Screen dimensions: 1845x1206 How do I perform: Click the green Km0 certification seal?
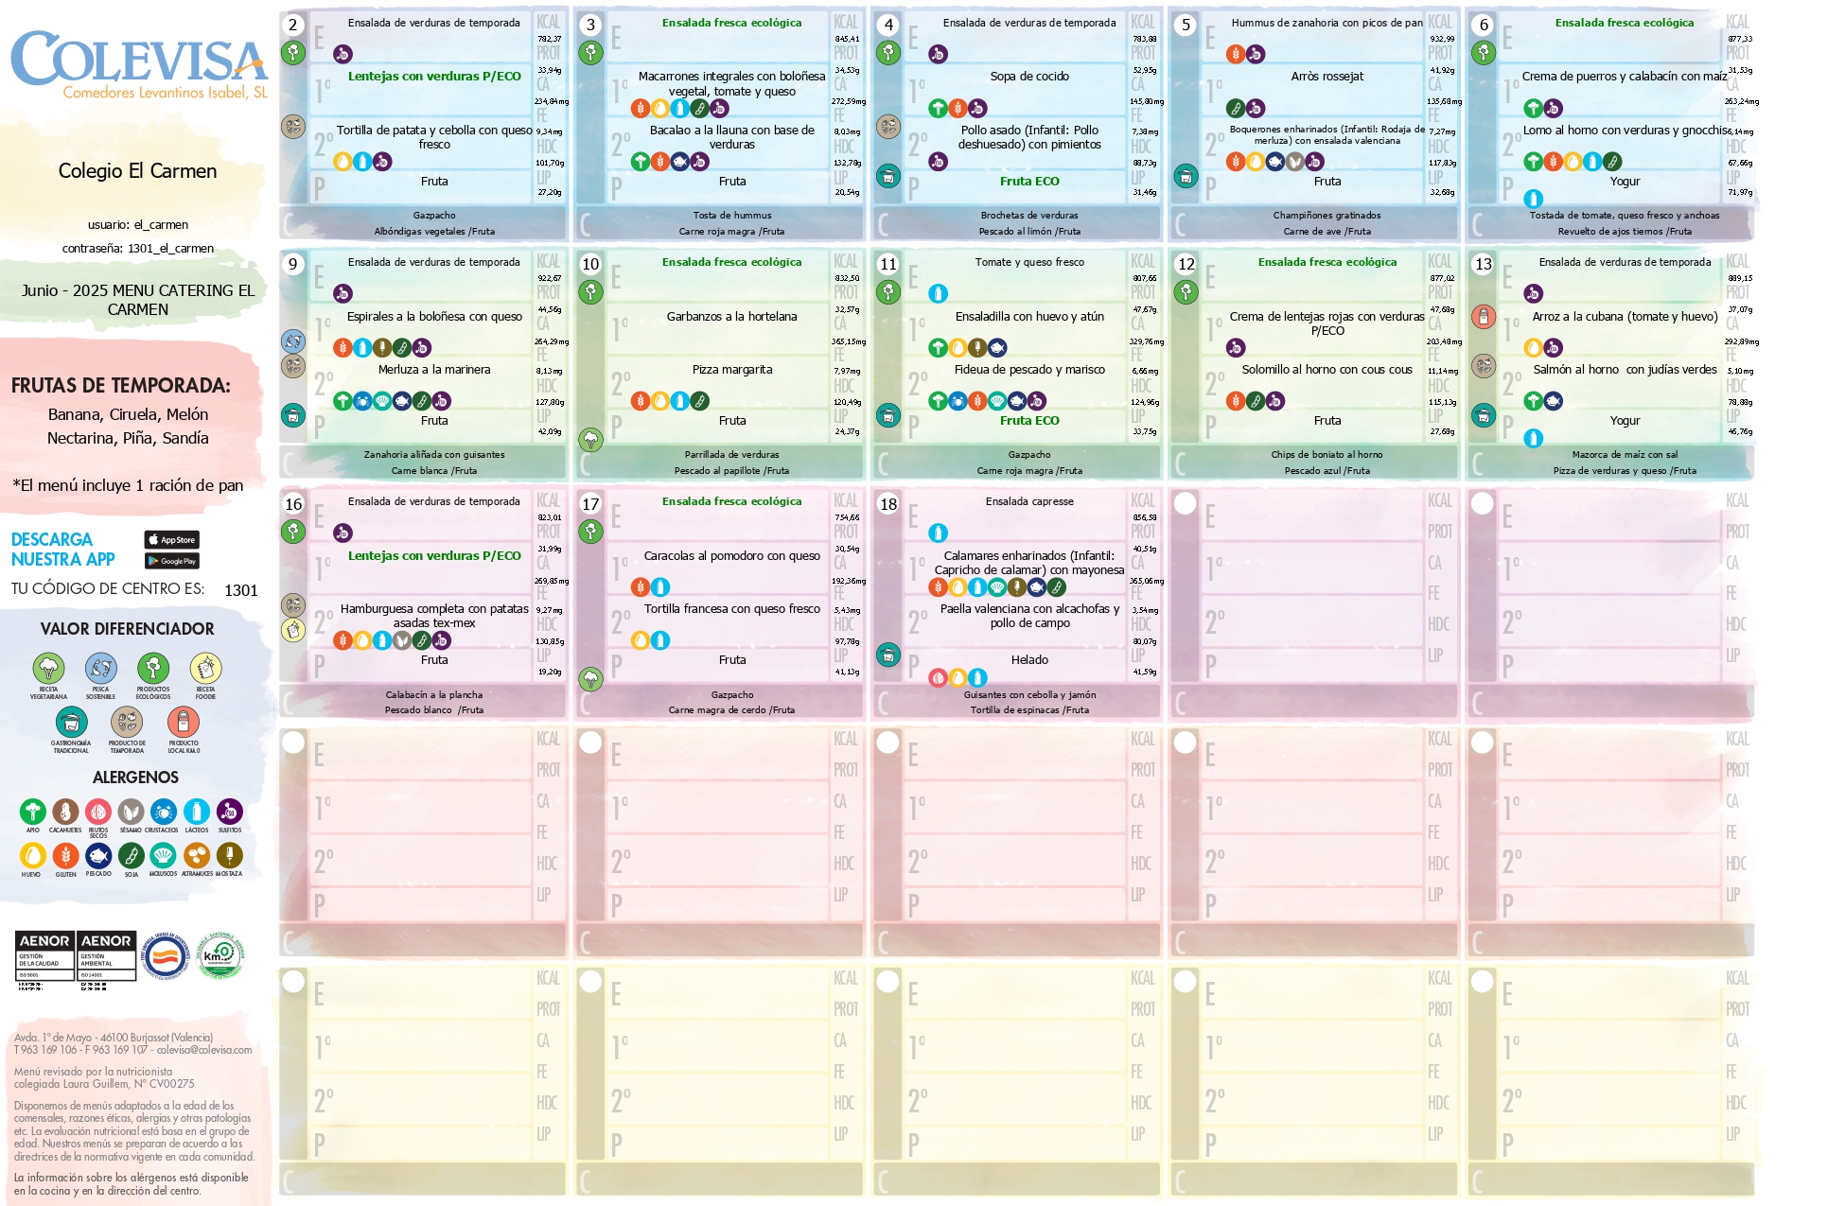coord(220,954)
